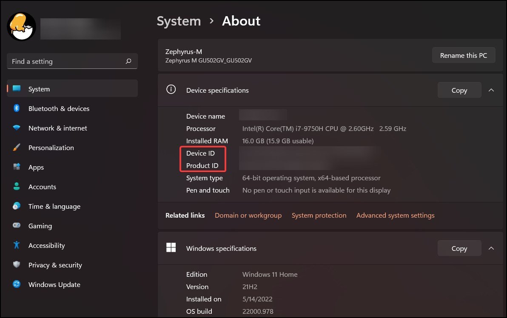This screenshot has width=507, height=318.
Task: Go to Windows Update page
Action: click(x=72, y=284)
